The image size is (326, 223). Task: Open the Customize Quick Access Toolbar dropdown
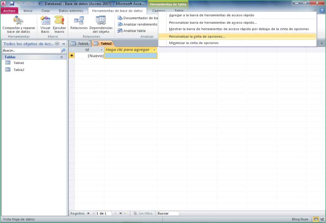(39, 4)
